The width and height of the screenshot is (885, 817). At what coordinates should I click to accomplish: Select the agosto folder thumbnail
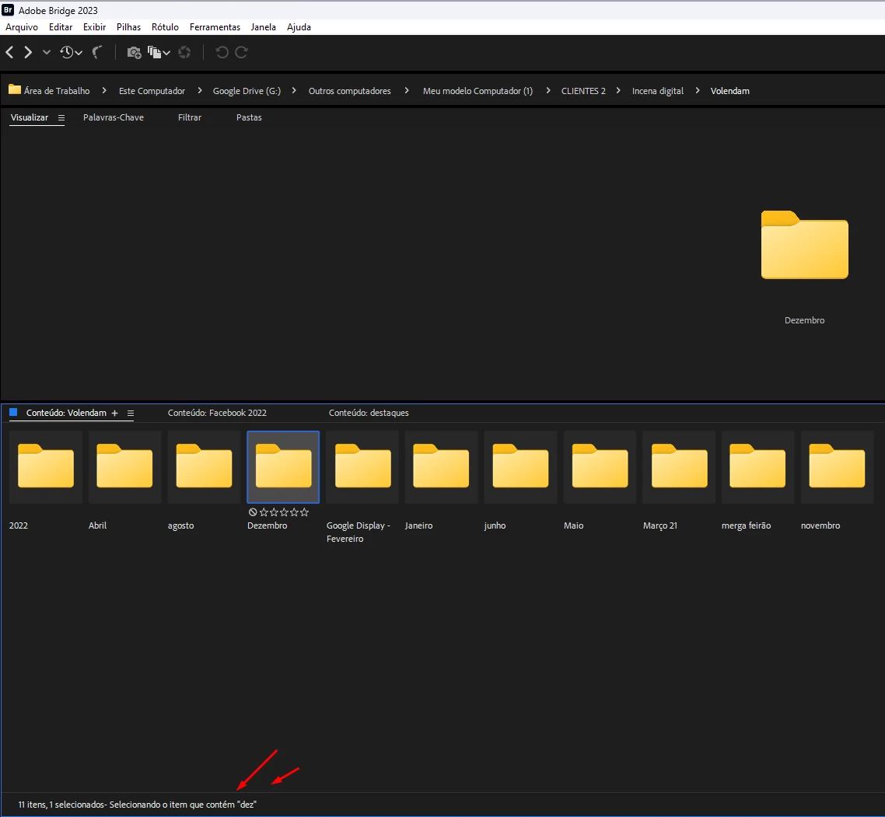tap(205, 466)
